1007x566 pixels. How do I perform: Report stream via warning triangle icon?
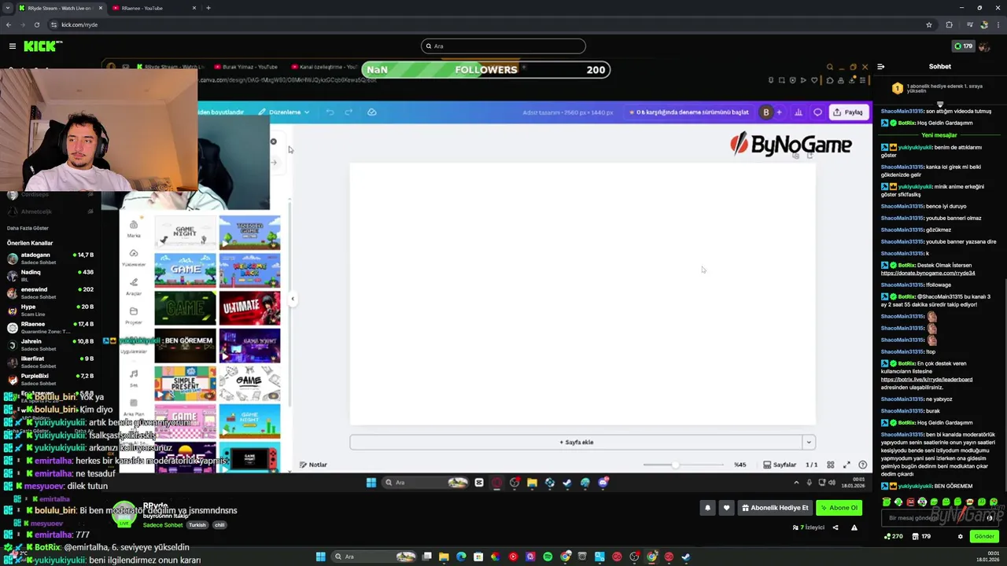click(x=854, y=527)
